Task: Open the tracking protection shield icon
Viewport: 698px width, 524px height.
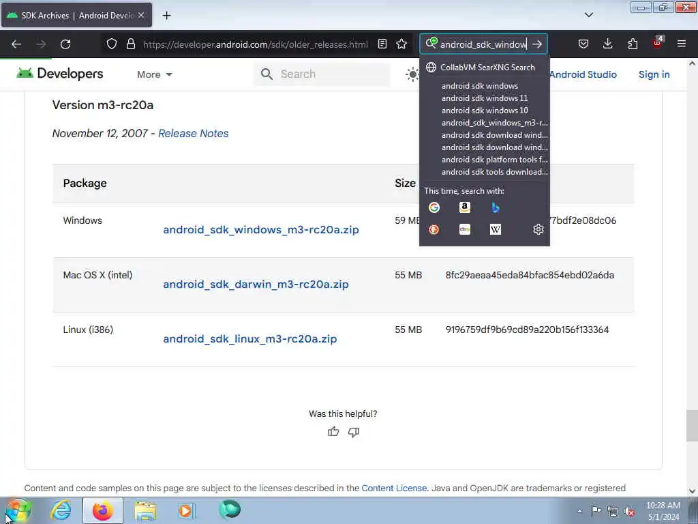Action: (x=112, y=44)
